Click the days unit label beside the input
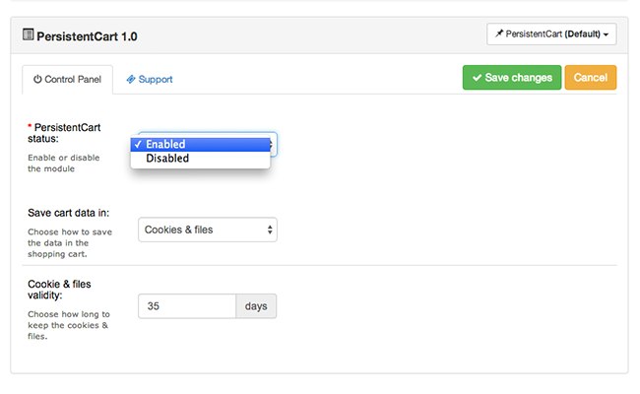Viewport: 640px width, 394px height. coord(256,306)
